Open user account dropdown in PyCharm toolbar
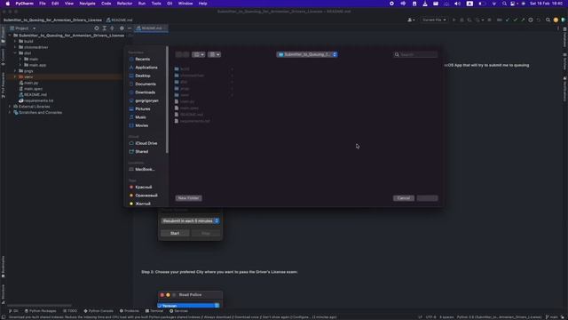This screenshot has width=568, height=320. click(411, 20)
